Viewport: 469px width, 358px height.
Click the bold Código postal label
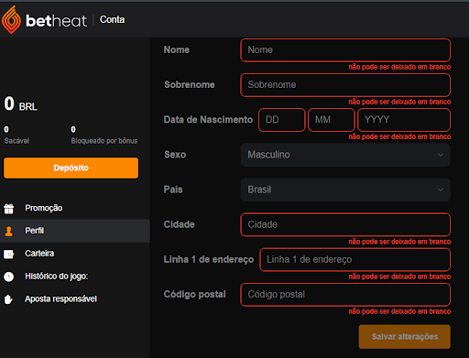click(x=195, y=294)
